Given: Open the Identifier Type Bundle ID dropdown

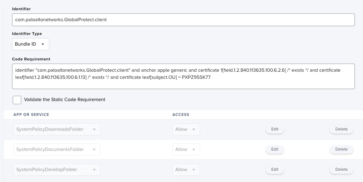Looking at the screenshot, I should pyautogui.click(x=30, y=44).
